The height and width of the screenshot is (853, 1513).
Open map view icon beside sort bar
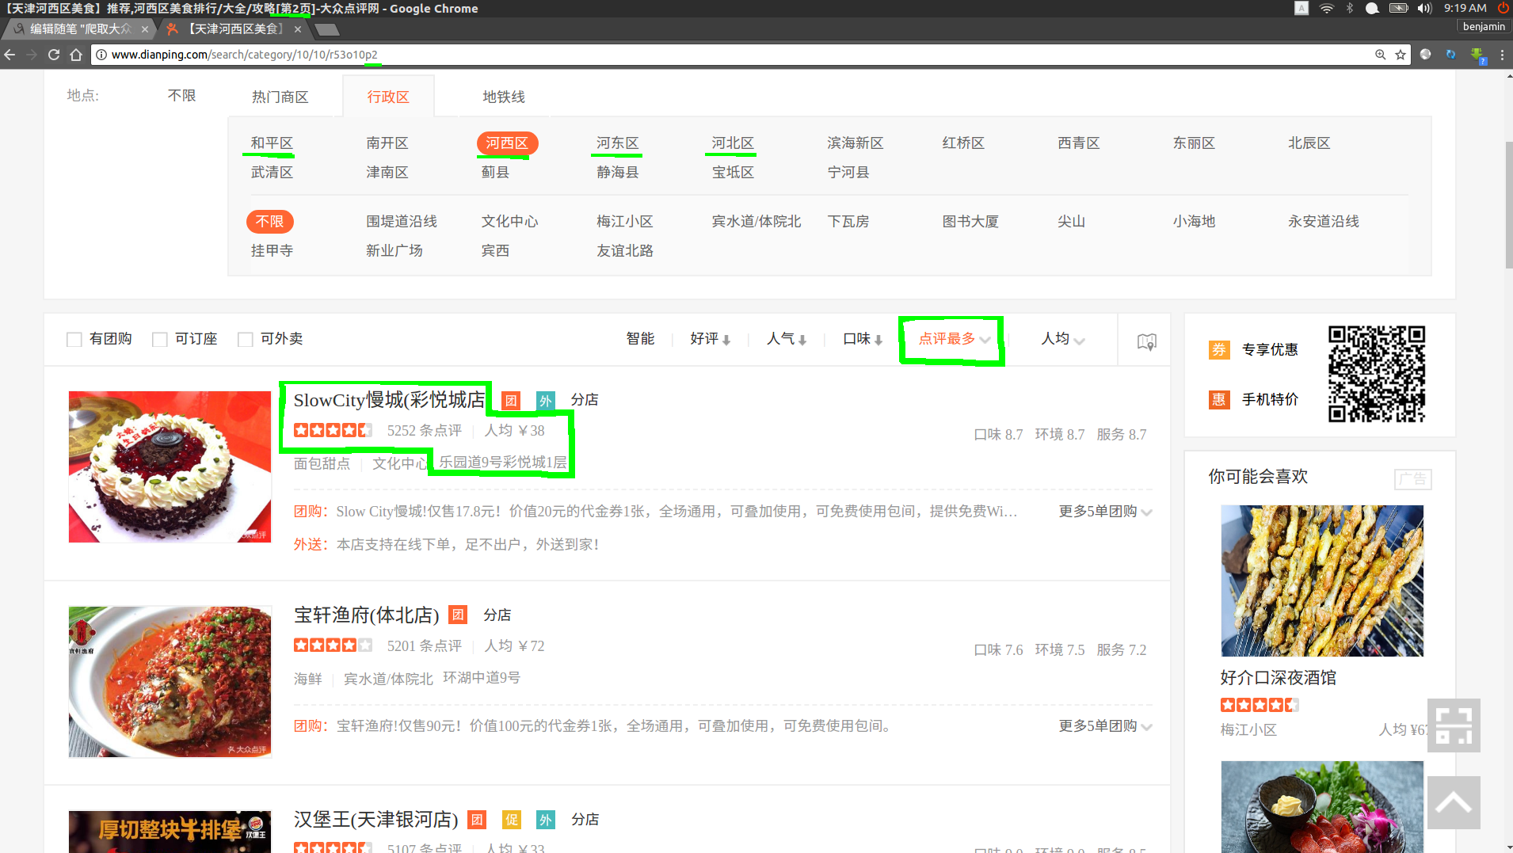[x=1146, y=341]
